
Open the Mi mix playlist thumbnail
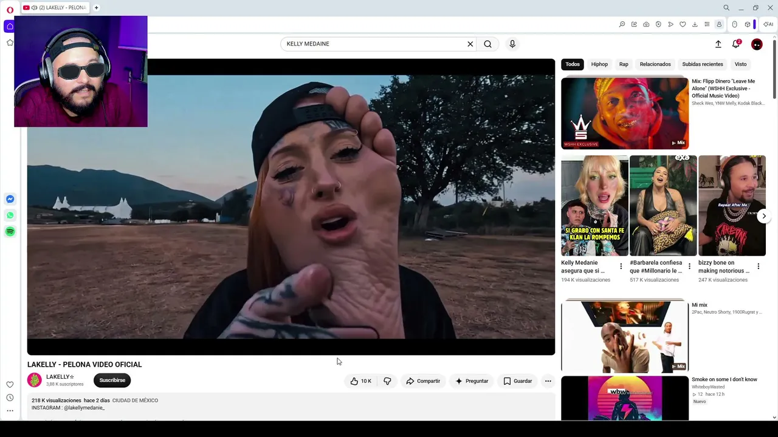(625, 336)
